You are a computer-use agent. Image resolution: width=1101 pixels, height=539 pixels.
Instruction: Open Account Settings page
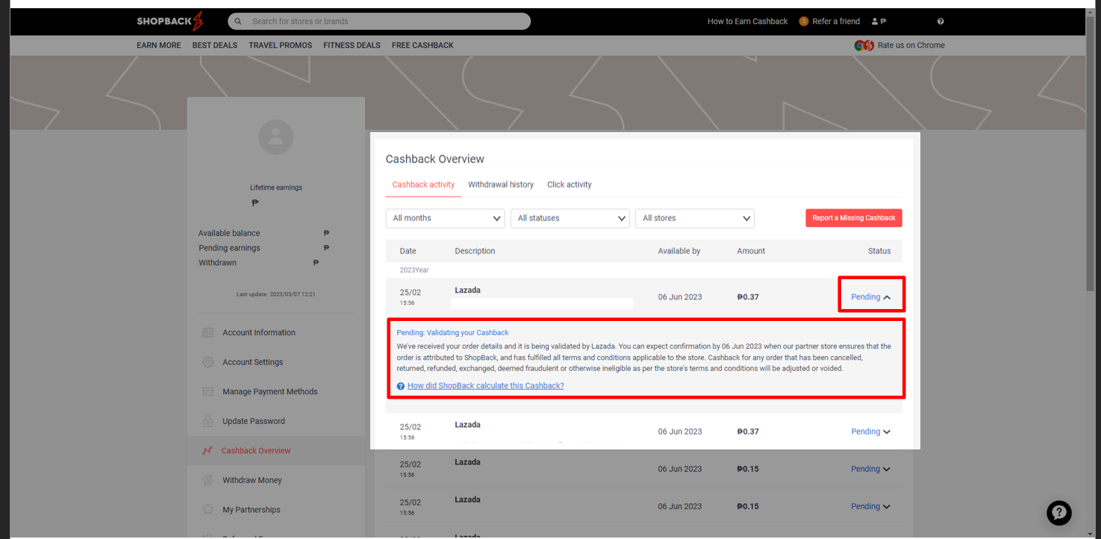[253, 362]
